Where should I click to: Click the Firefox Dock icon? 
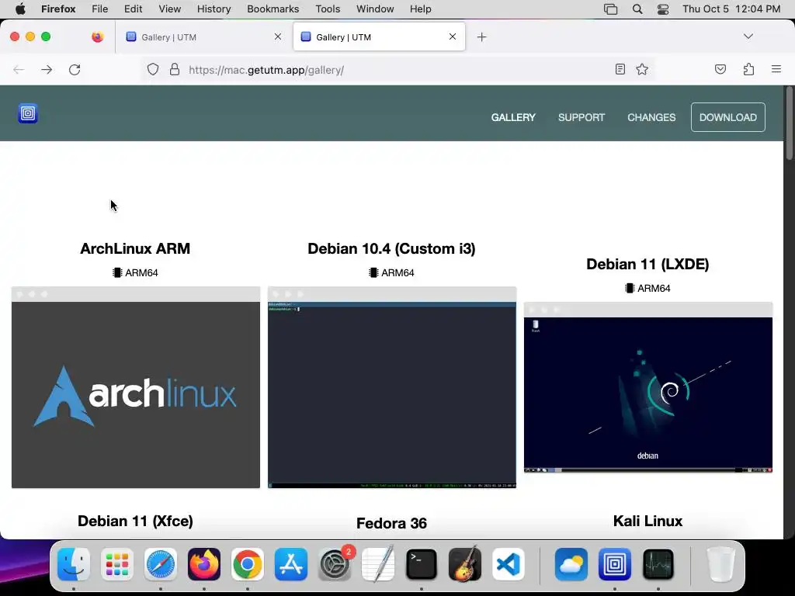(204, 564)
